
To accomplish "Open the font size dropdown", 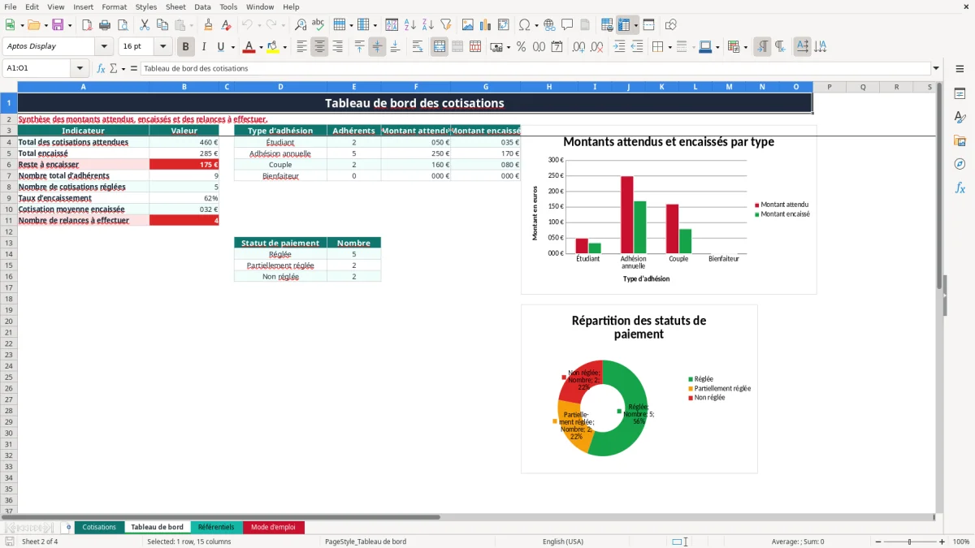I will tap(163, 47).
